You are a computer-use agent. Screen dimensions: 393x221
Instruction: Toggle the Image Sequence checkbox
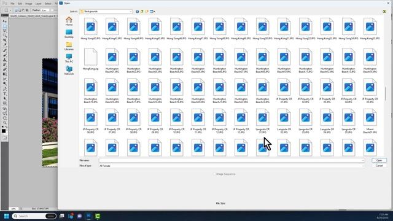pos(214,174)
